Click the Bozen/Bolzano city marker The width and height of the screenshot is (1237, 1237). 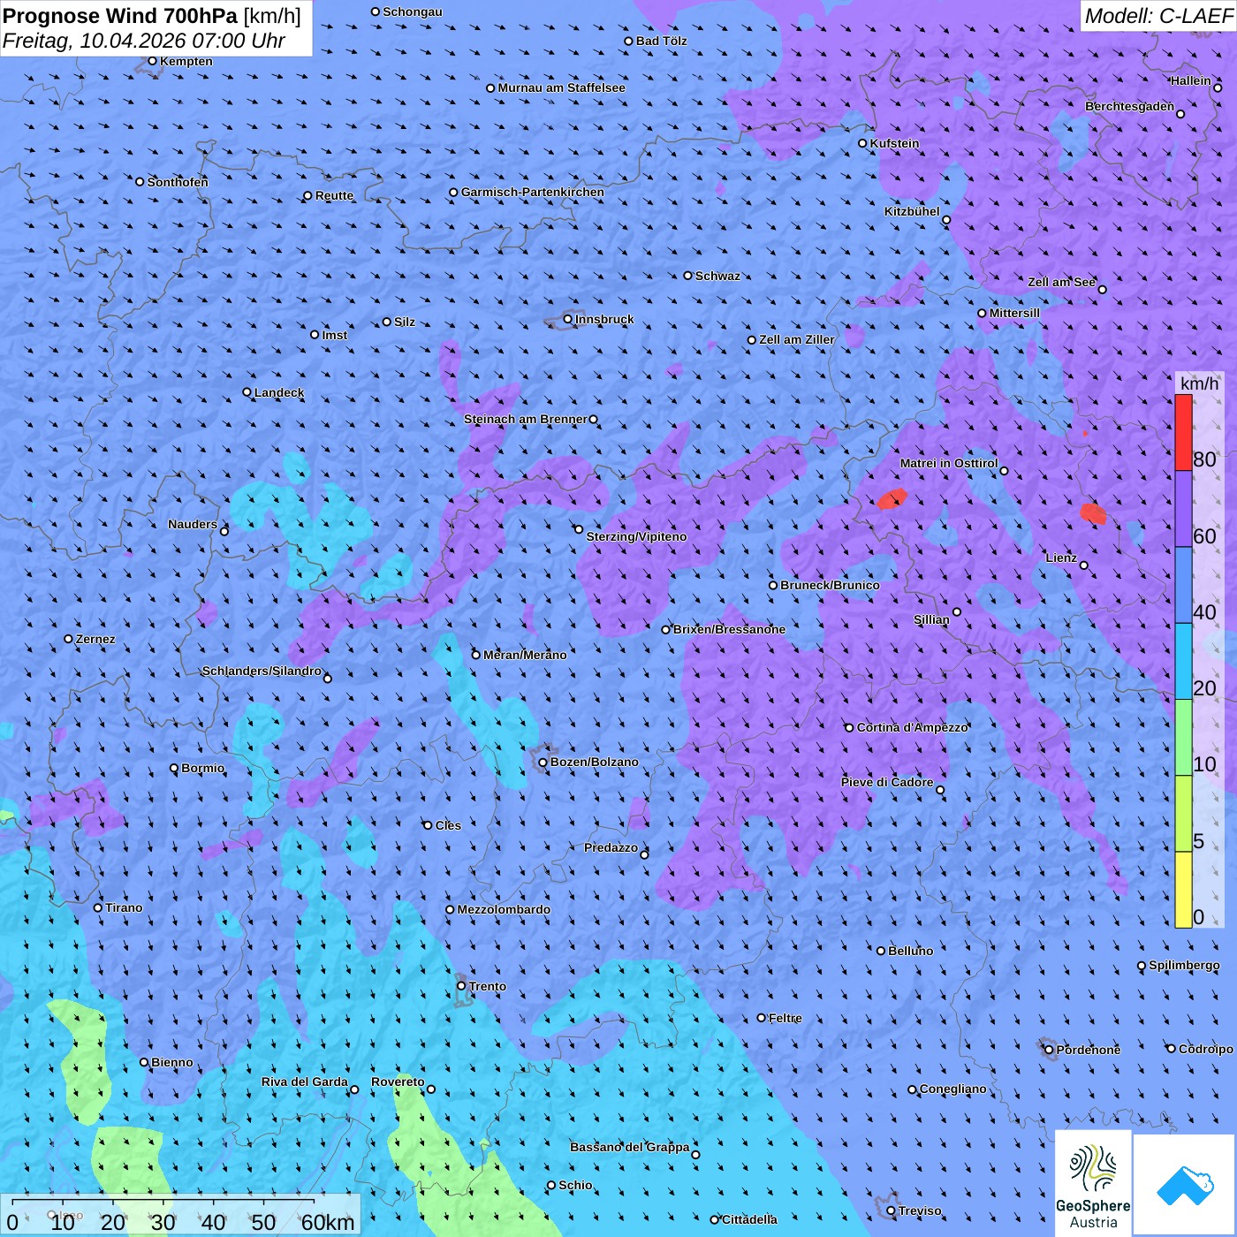[x=543, y=762]
